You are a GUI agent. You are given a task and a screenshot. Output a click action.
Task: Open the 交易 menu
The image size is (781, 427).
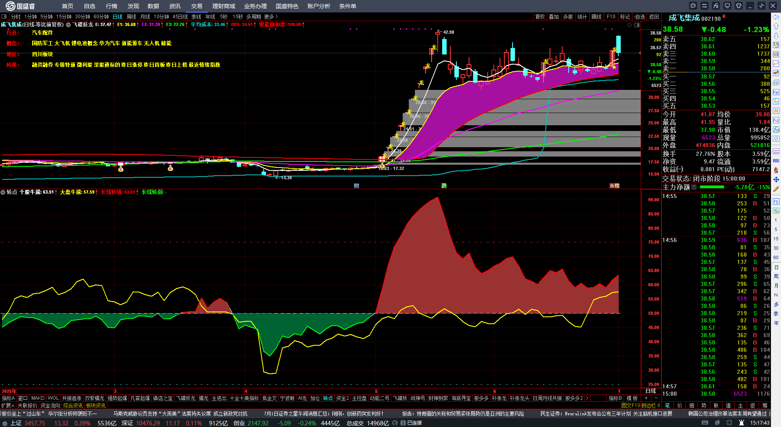[x=197, y=6]
